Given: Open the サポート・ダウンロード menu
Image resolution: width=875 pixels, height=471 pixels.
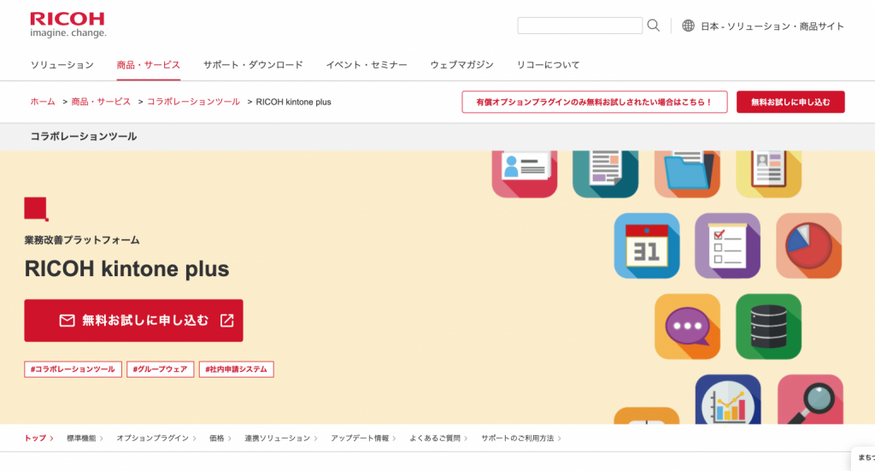Looking at the screenshot, I should (253, 65).
